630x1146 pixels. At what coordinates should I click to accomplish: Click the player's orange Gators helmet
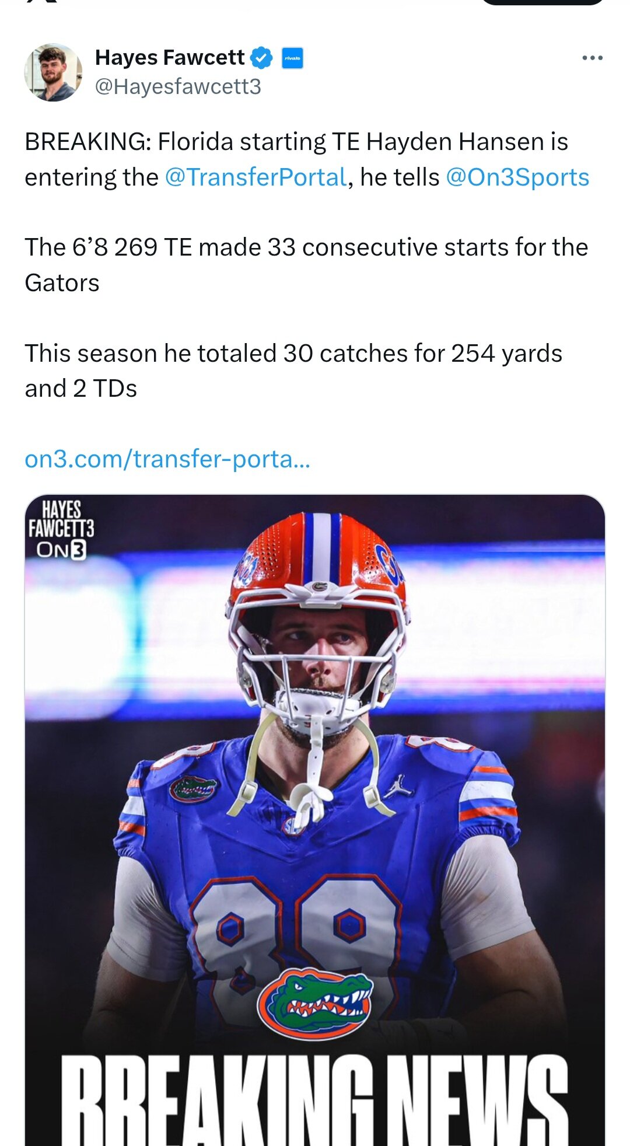pyautogui.click(x=318, y=560)
